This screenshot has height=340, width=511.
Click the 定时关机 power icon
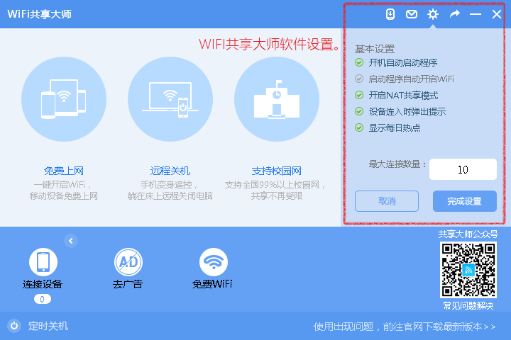[x=13, y=326]
